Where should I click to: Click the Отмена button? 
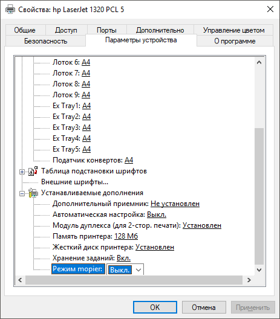(x=204, y=307)
